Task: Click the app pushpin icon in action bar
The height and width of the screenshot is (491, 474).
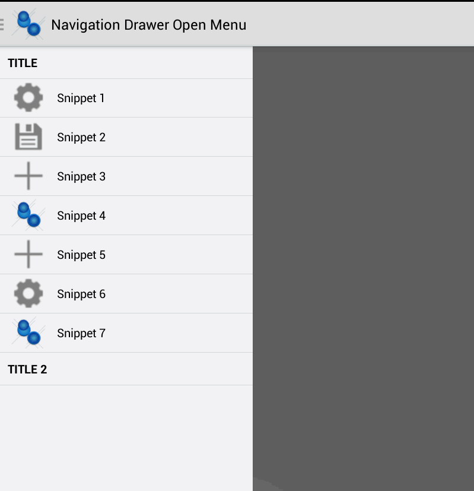Action: tap(28, 24)
